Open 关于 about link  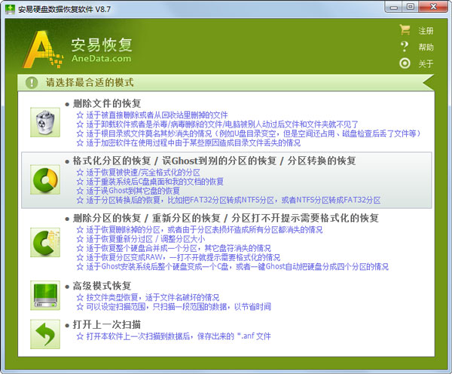click(426, 64)
